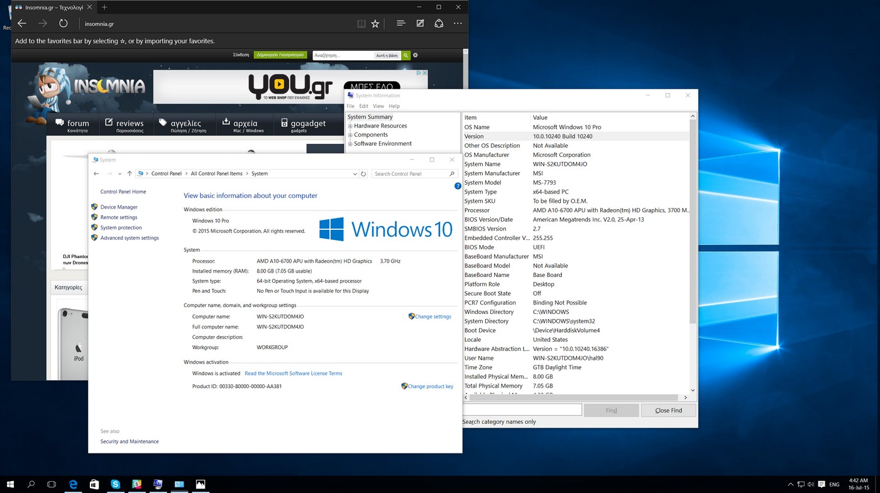Open Security and Maintenance link
Screen dimensions: 880x493
click(129, 442)
